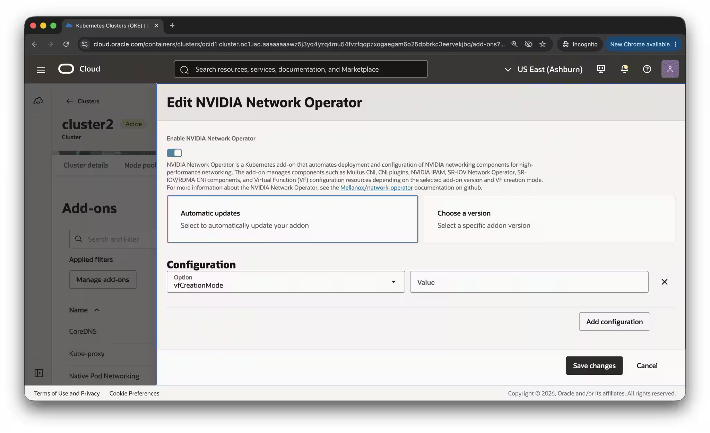Open Terms of Use and Privacy

[x=67, y=393]
